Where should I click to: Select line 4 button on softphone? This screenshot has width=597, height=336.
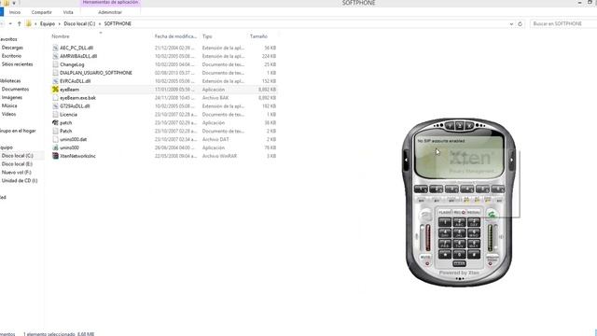click(467, 189)
